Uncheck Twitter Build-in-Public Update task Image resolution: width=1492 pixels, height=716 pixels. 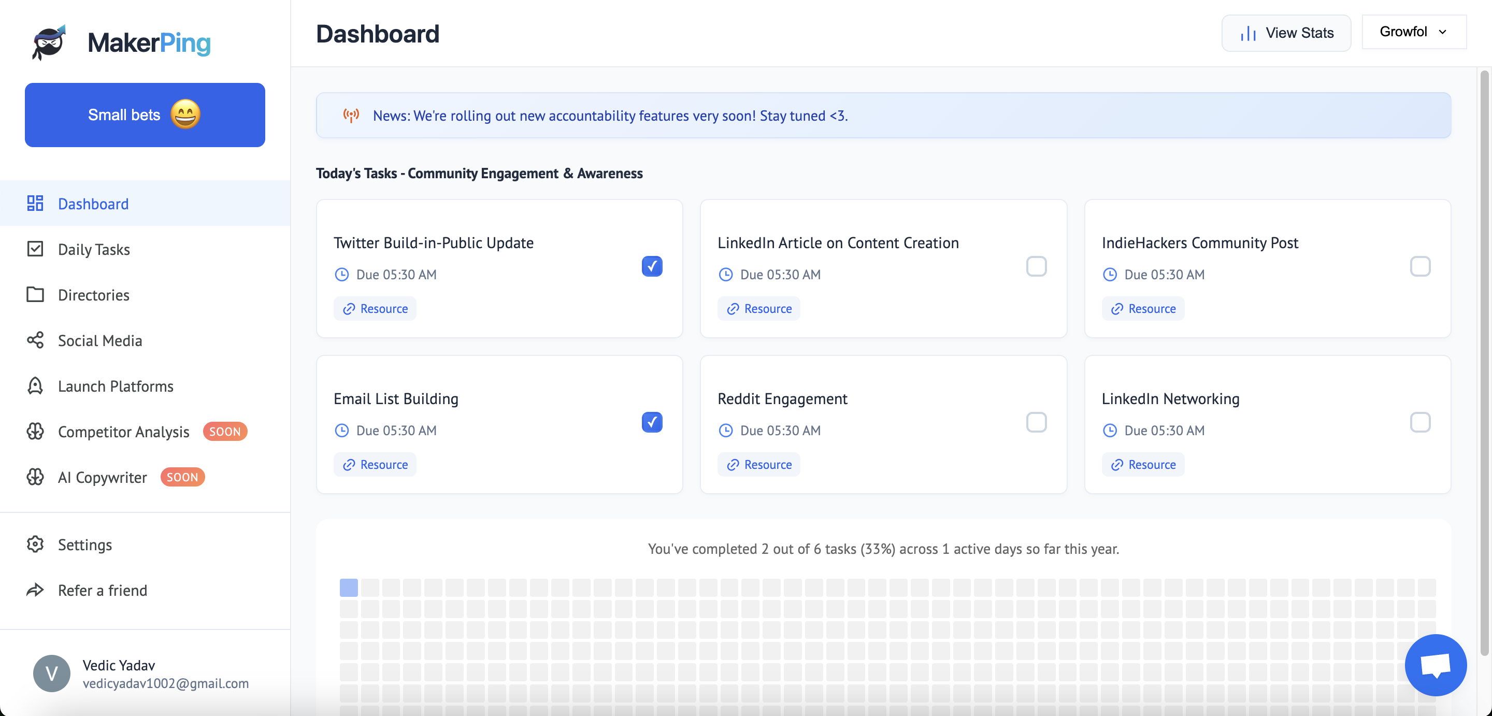(652, 266)
